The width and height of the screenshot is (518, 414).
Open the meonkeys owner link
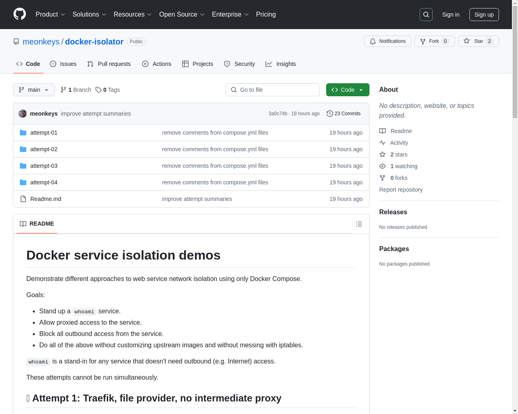click(x=41, y=42)
